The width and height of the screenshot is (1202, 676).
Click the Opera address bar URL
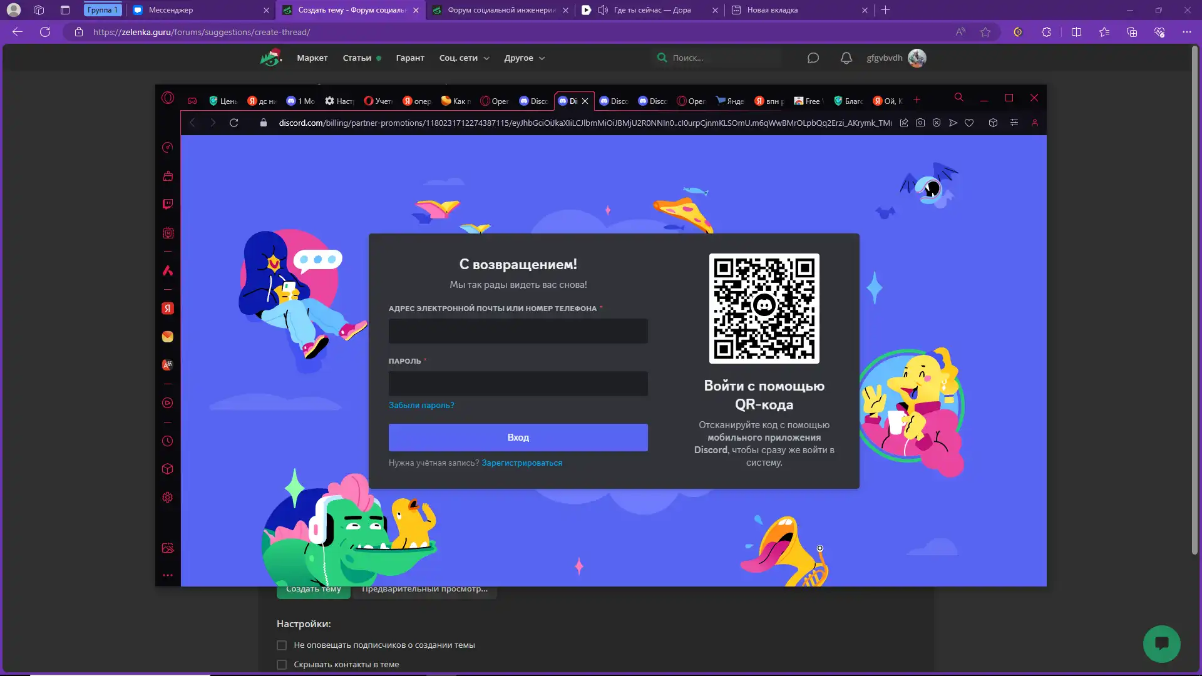(x=585, y=123)
